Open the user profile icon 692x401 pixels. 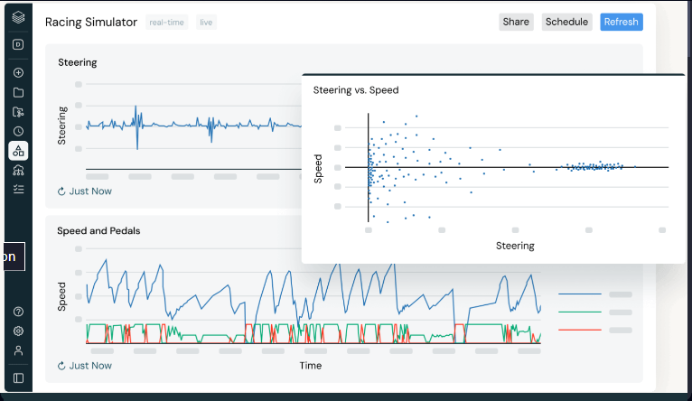pyautogui.click(x=18, y=350)
